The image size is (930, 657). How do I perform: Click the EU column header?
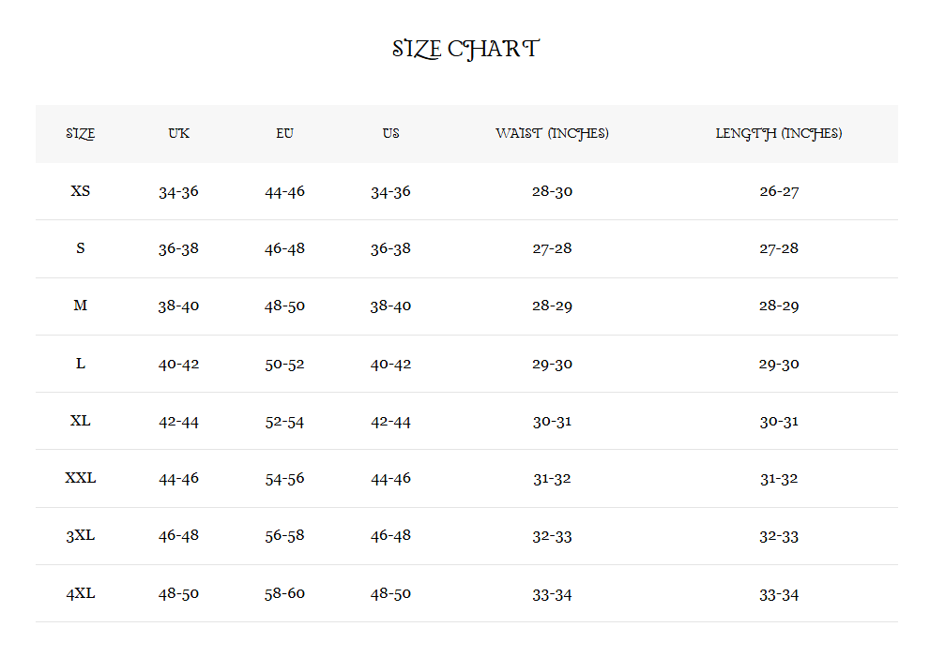284,134
